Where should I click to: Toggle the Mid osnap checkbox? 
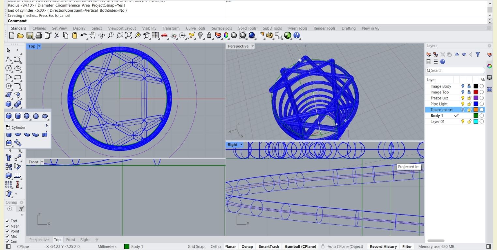tap(7, 236)
